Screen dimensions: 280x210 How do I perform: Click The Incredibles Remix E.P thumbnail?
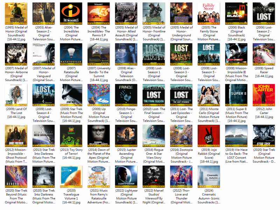(x=99, y=14)
